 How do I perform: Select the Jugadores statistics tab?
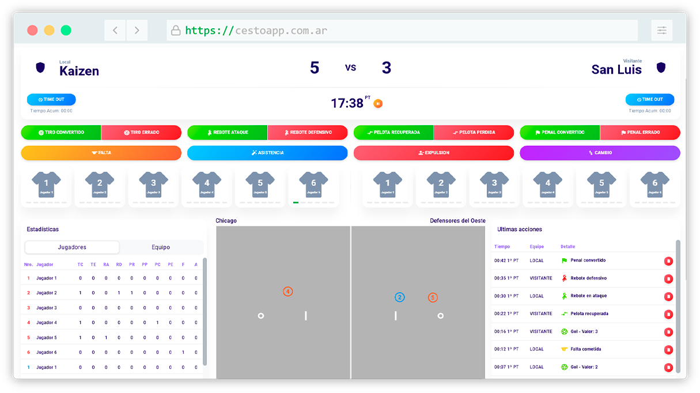coord(72,247)
